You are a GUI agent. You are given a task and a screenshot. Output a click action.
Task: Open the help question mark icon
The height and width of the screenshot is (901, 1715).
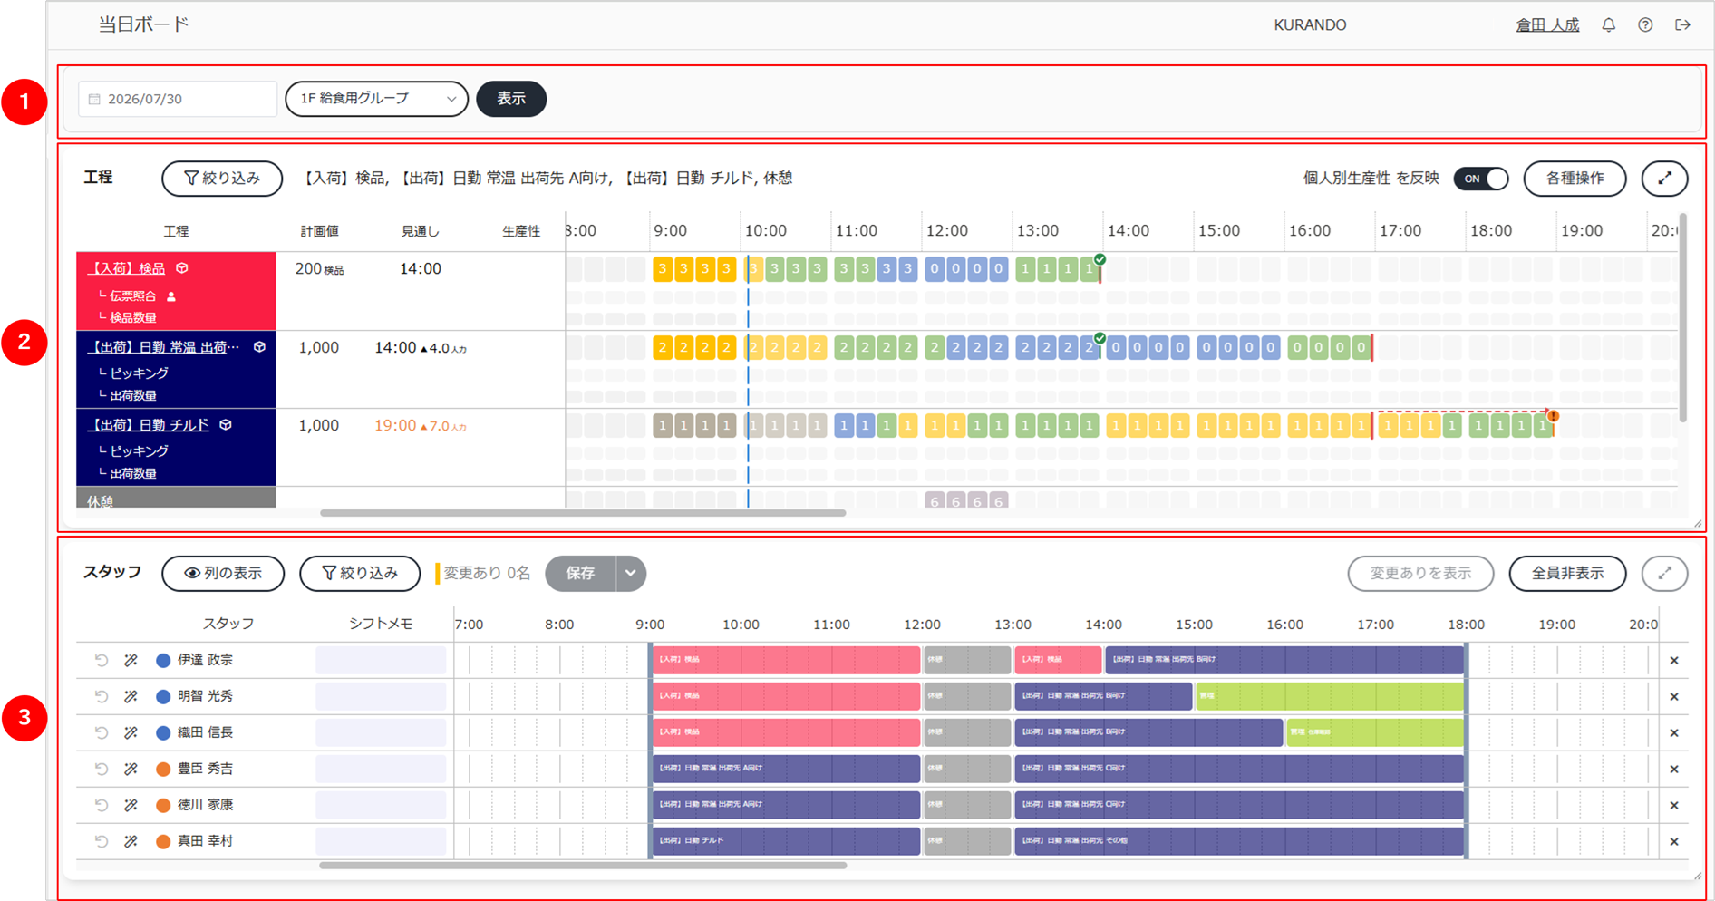pos(1645,25)
